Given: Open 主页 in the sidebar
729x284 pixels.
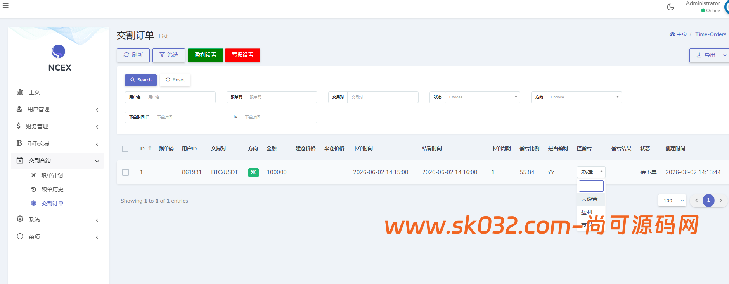Looking at the screenshot, I should click(34, 92).
